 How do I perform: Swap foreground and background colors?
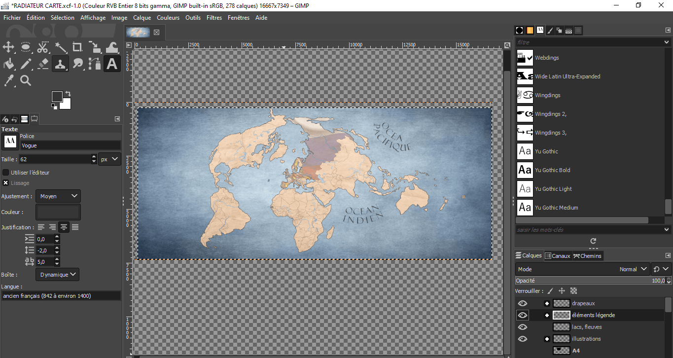68,94
